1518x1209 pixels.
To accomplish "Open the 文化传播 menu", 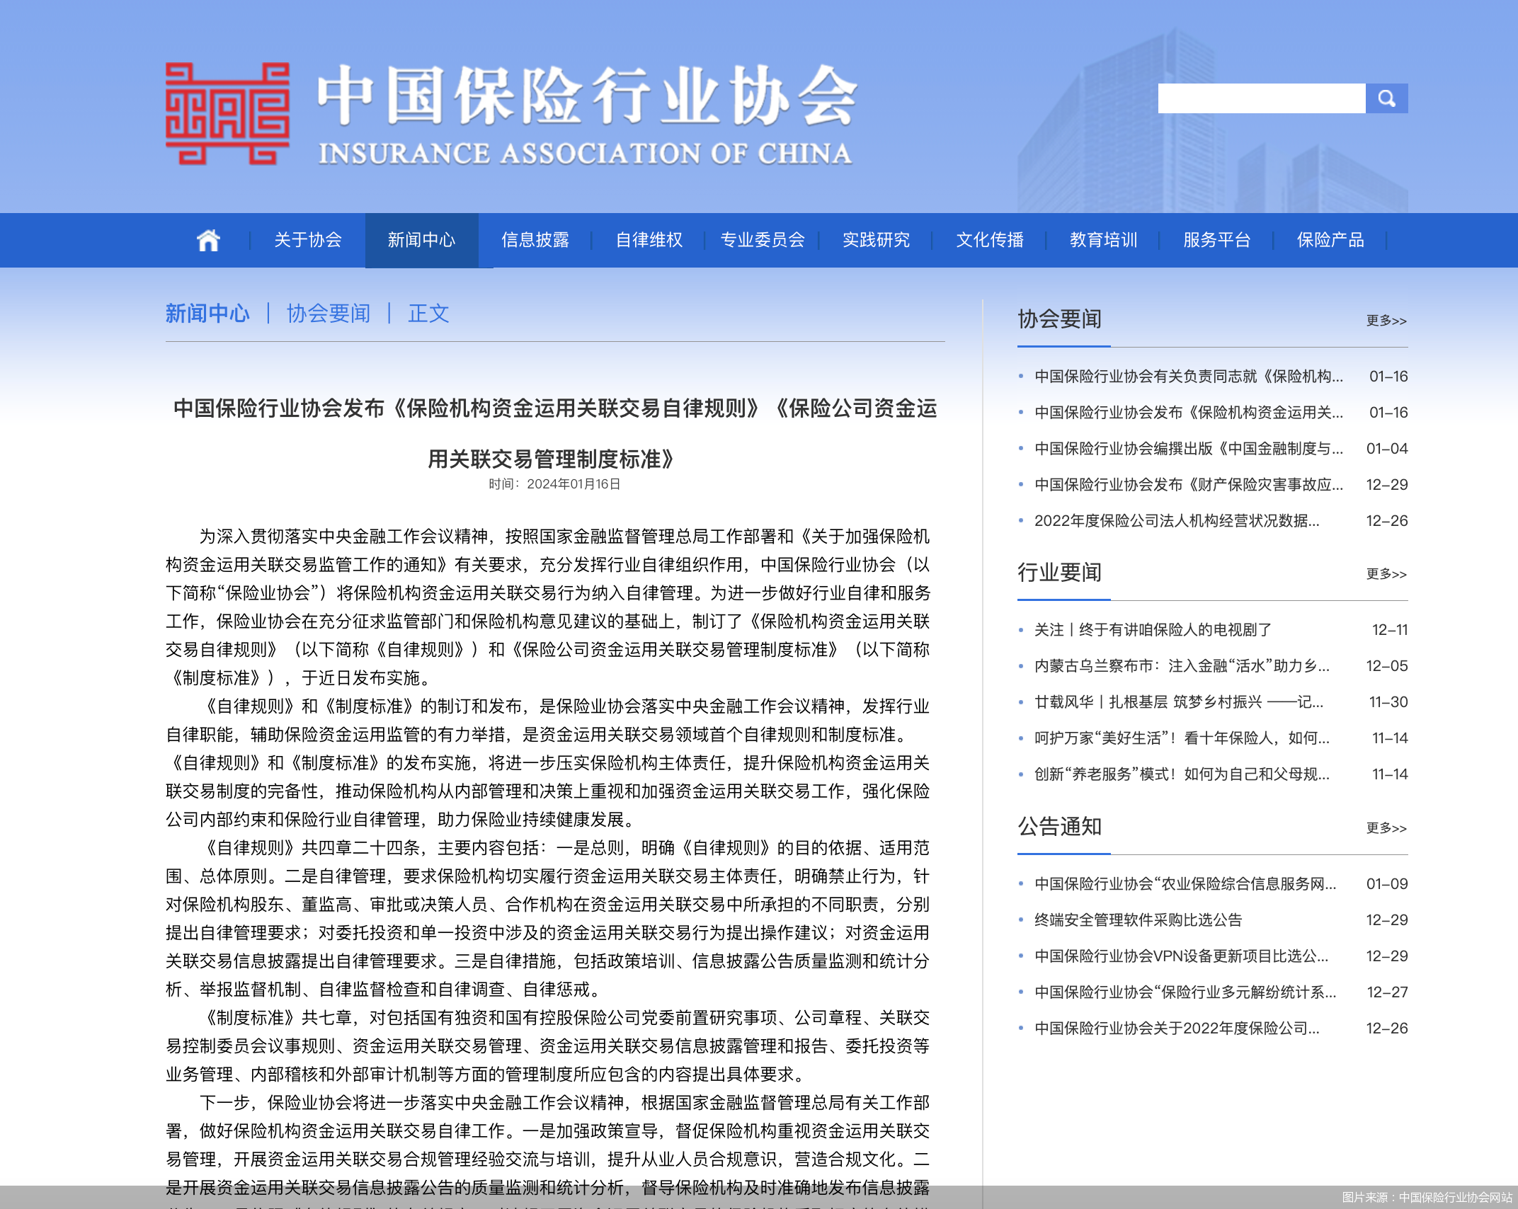I will (990, 240).
